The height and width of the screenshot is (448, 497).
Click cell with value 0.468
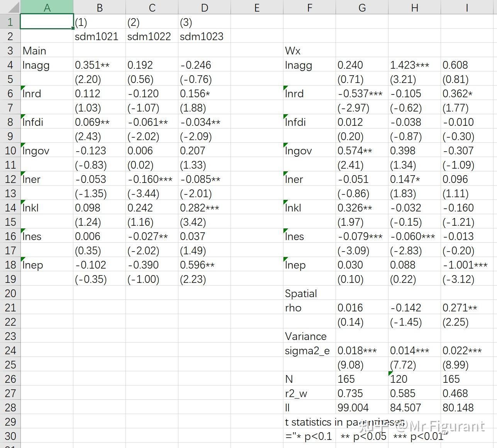point(467,393)
